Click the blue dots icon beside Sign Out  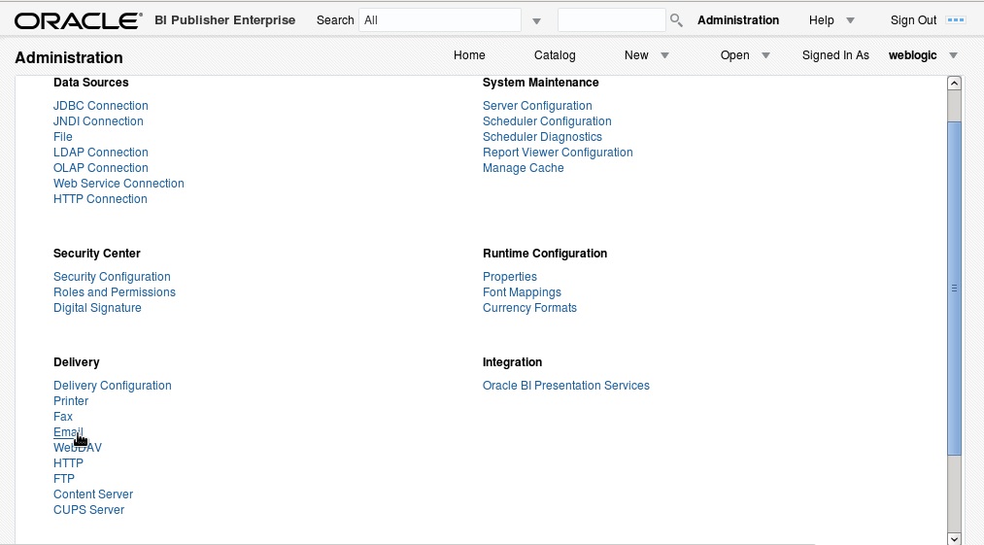tap(956, 20)
